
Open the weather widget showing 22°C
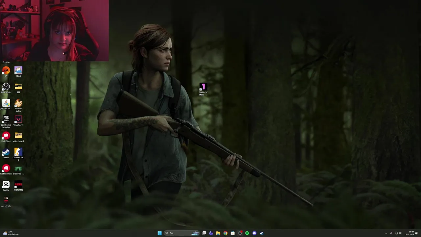tap(11, 233)
